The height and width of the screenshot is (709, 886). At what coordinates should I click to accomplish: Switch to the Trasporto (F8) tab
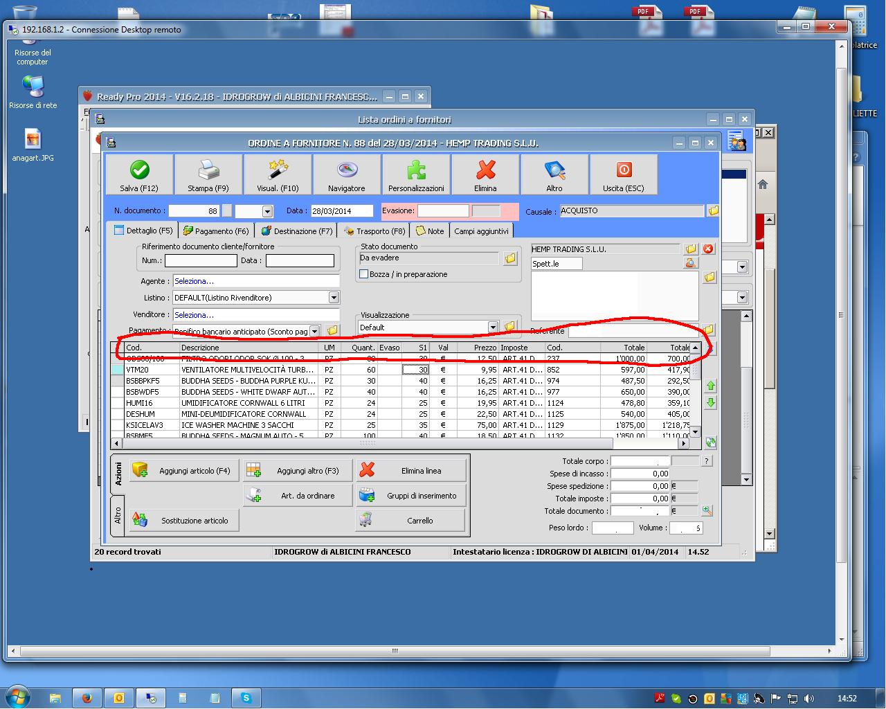[374, 231]
